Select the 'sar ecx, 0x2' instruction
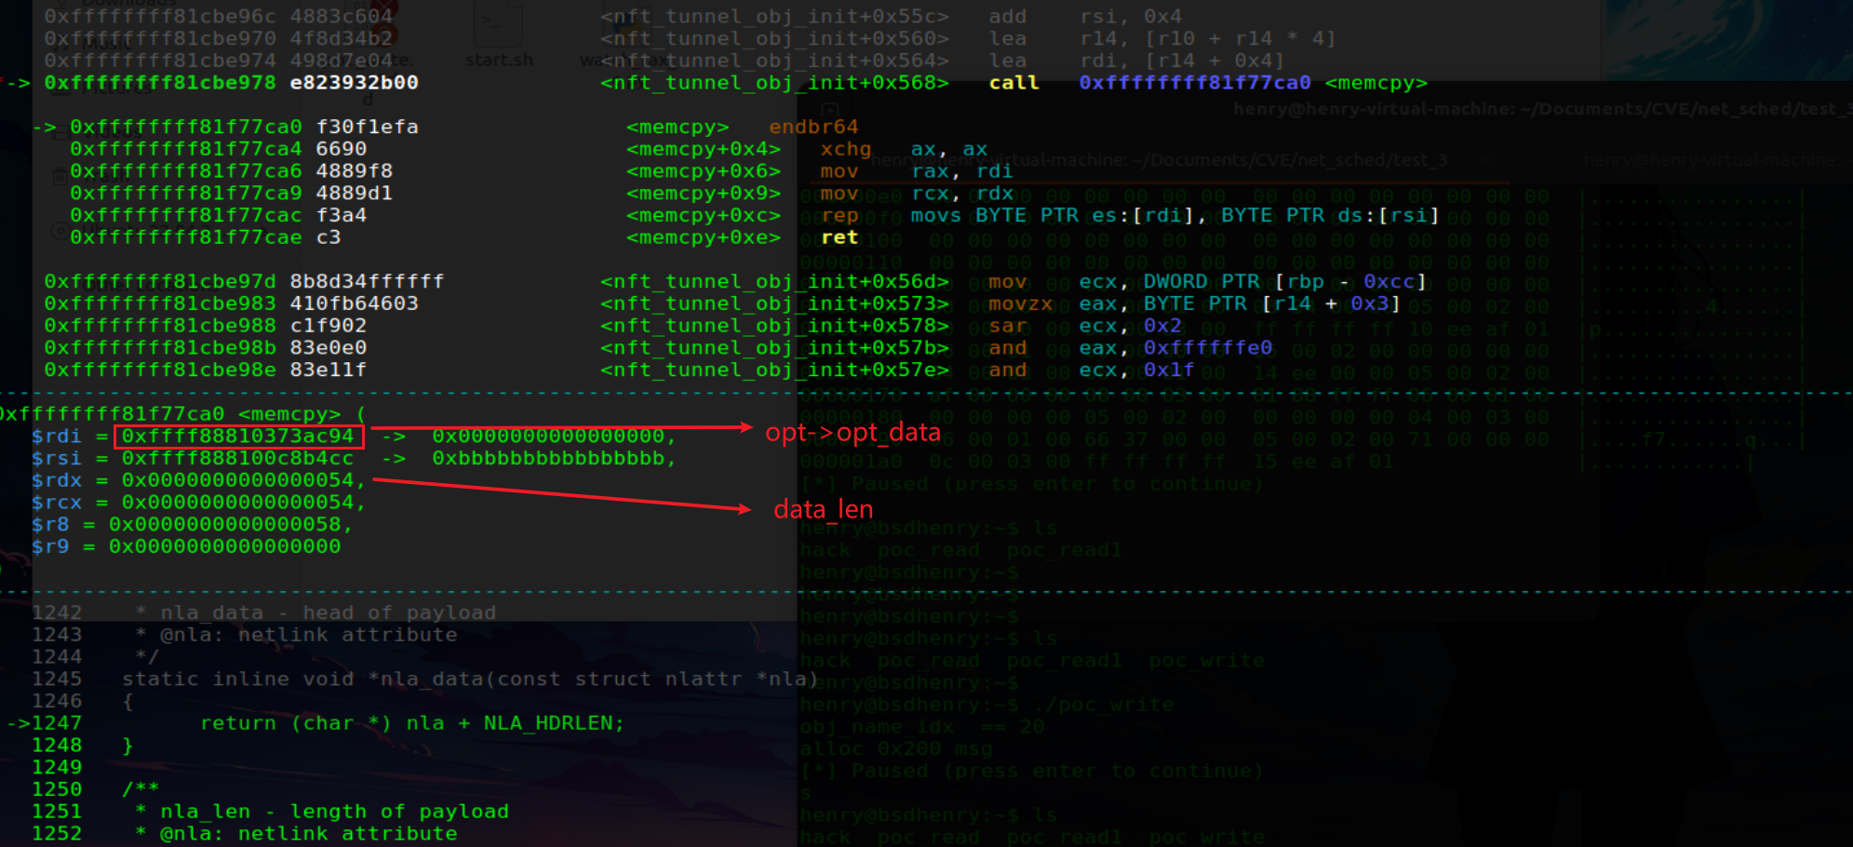The width and height of the screenshot is (1853, 847). point(1084,326)
